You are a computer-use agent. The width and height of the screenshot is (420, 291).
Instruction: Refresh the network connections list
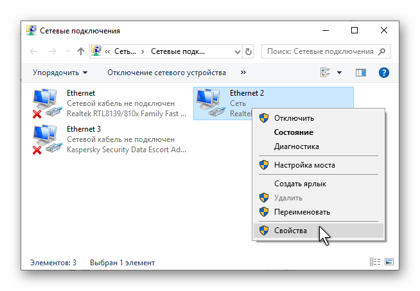click(249, 51)
